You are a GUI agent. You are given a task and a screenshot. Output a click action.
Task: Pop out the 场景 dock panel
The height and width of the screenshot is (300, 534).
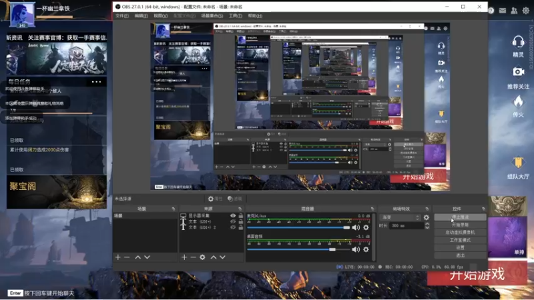tap(174, 209)
